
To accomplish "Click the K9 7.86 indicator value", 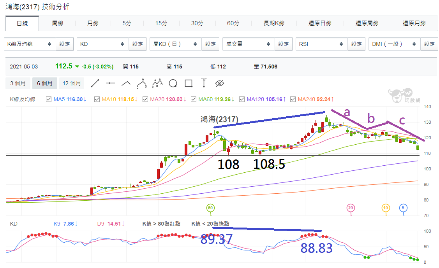I will tap(65, 224).
